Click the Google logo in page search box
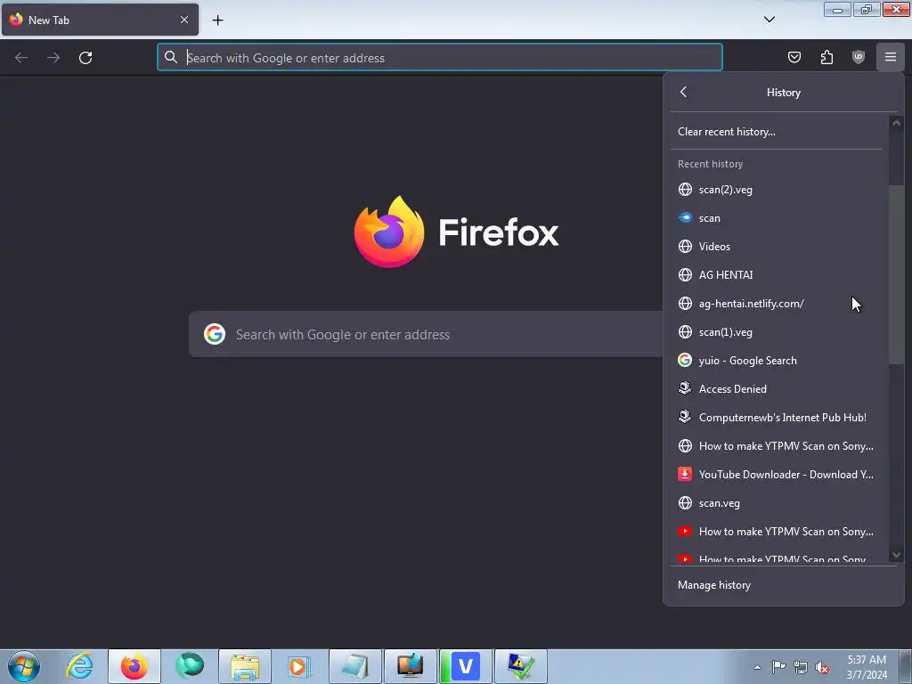Image resolution: width=912 pixels, height=684 pixels. 215,334
